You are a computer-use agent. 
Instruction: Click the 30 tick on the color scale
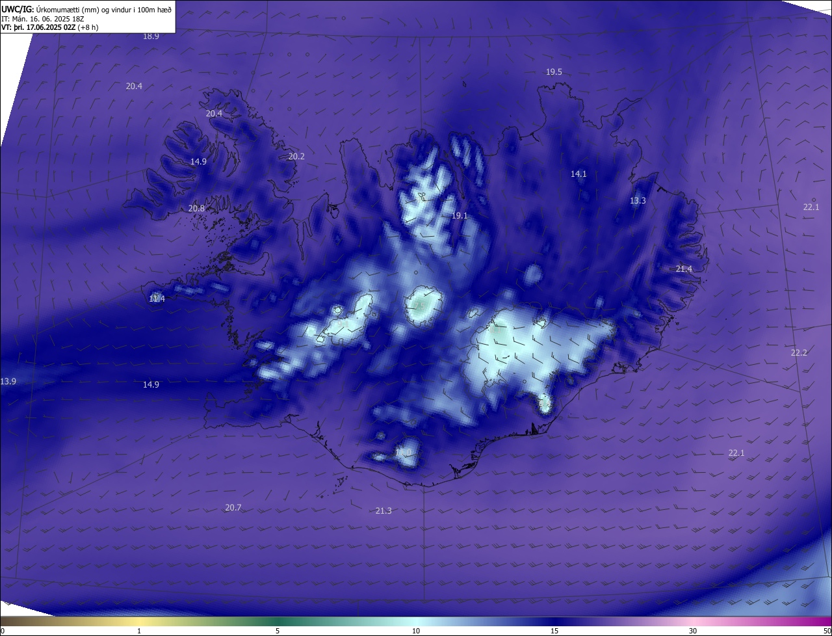[693, 631]
